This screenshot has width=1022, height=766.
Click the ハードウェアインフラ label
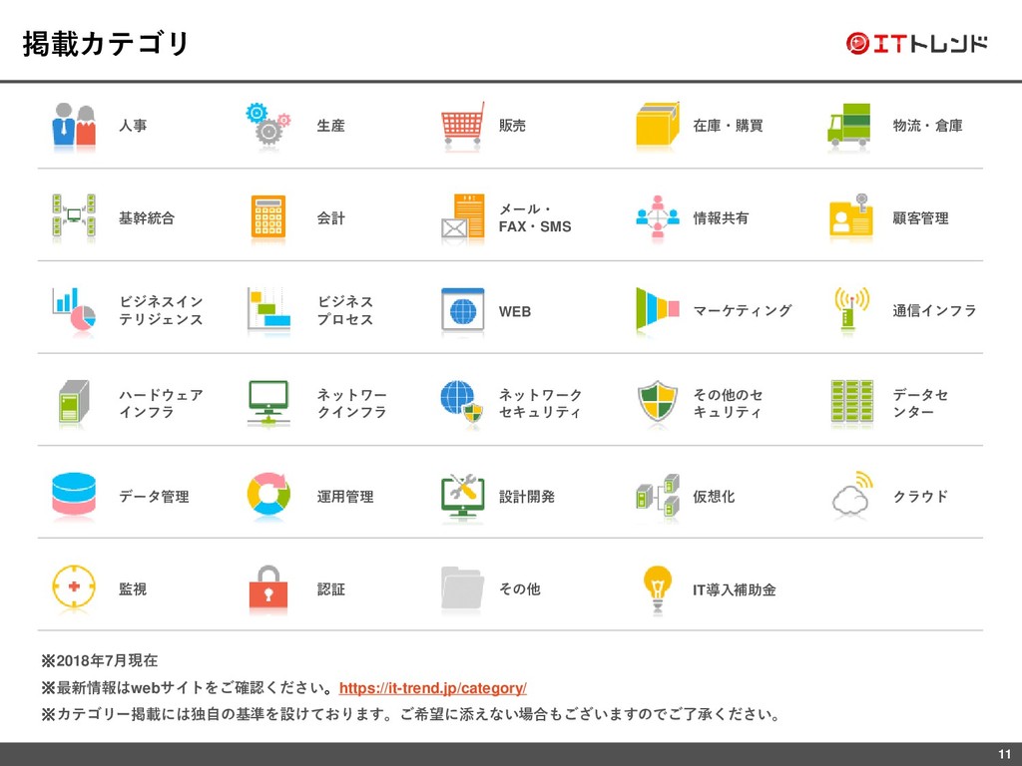tap(161, 403)
